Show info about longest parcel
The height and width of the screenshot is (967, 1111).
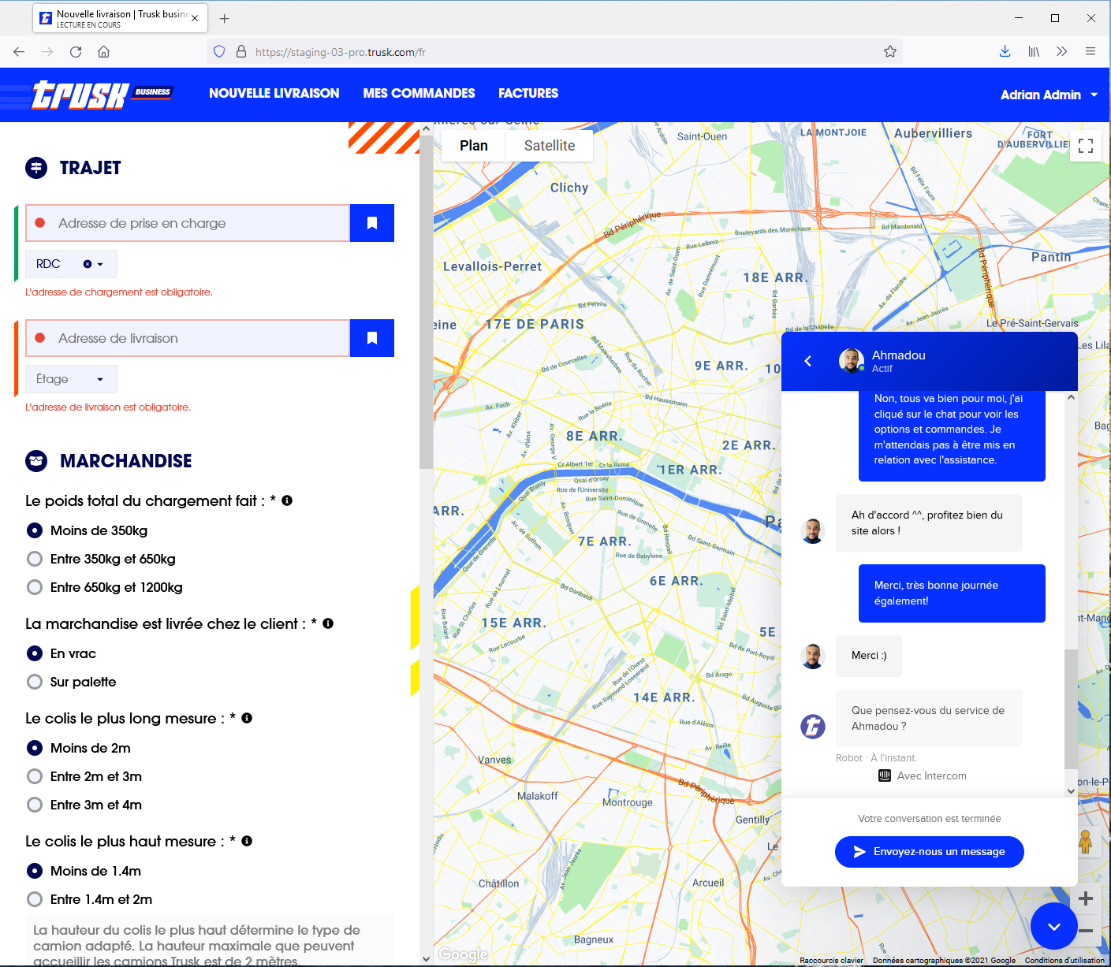click(x=247, y=718)
